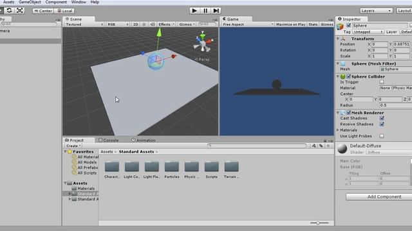
Task: Toggle Local handle rotation button
Action: coord(64,11)
